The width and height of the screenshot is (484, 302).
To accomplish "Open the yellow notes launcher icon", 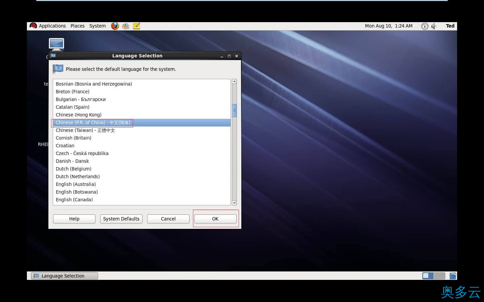I will (x=136, y=26).
